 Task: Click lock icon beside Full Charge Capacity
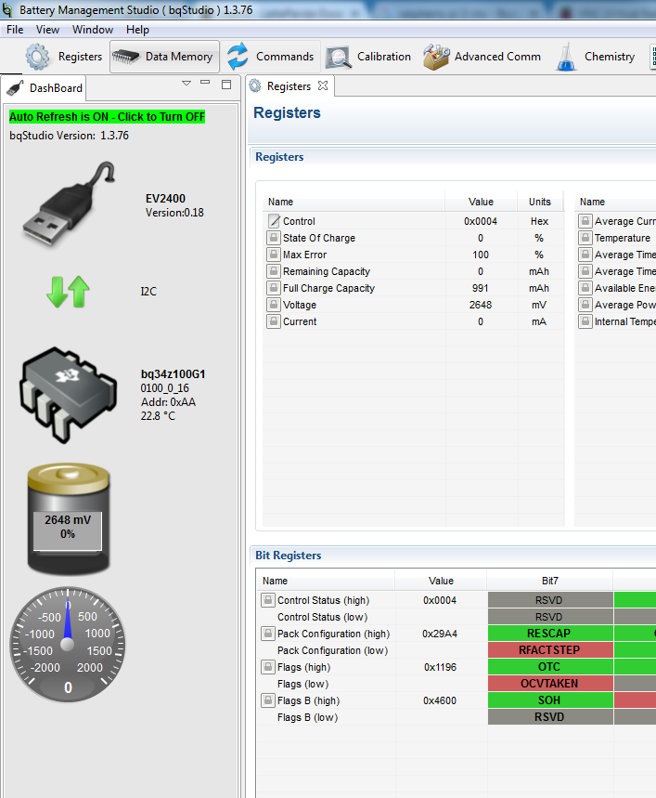[274, 288]
